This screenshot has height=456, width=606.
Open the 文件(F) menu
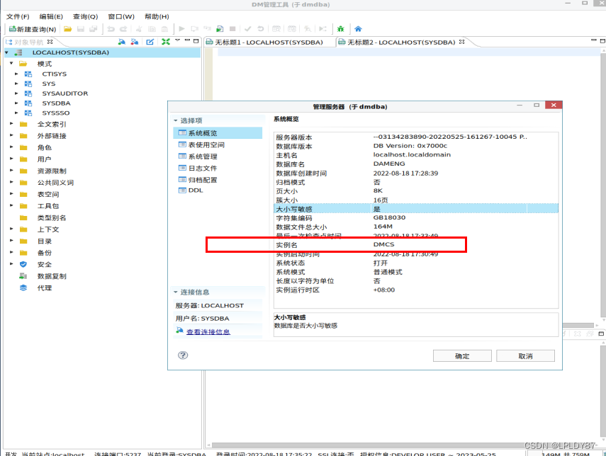point(18,16)
